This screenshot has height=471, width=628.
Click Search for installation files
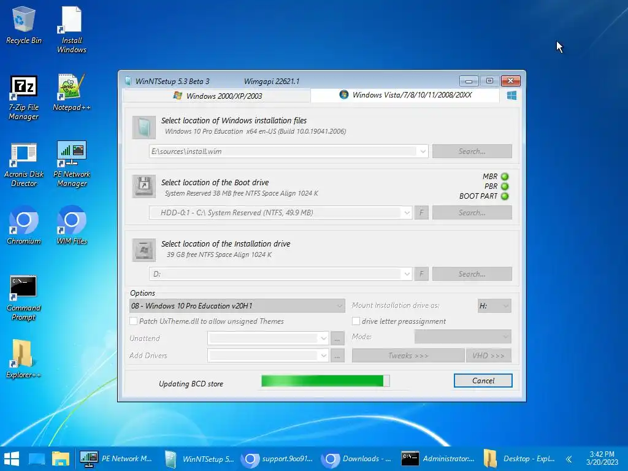tap(472, 151)
